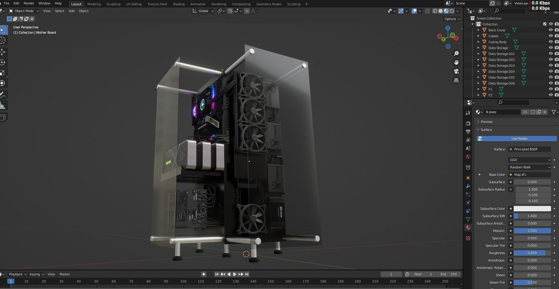Open Modifier properties wrench tab
The height and width of the screenshot is (289, 559).
(468, 186)
